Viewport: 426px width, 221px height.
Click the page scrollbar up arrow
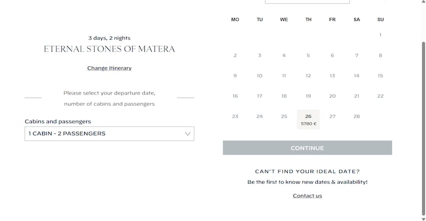pyautogui.click(x=423, y=3)
